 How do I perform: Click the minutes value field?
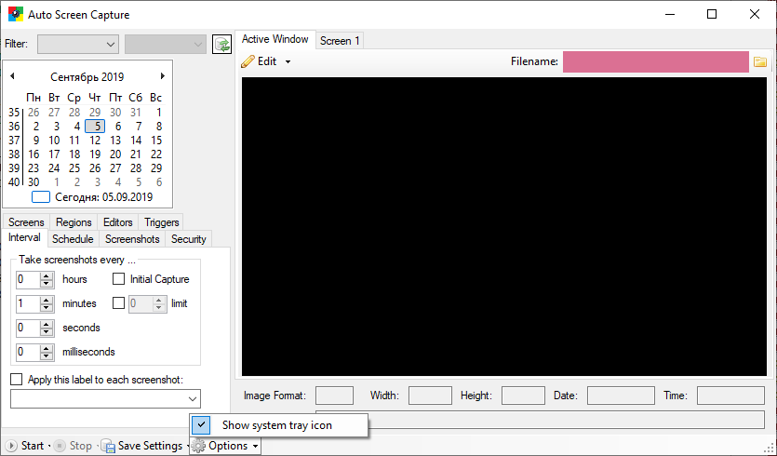28,303
